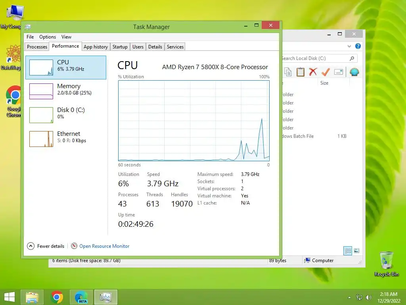Open the Recycle Bin
The image size is (406, 305).
tap(386, 264)
